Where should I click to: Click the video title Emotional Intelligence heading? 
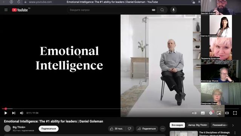pos(53,121)
